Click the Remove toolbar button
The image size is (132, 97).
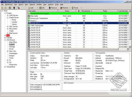[x=53, y=8]
